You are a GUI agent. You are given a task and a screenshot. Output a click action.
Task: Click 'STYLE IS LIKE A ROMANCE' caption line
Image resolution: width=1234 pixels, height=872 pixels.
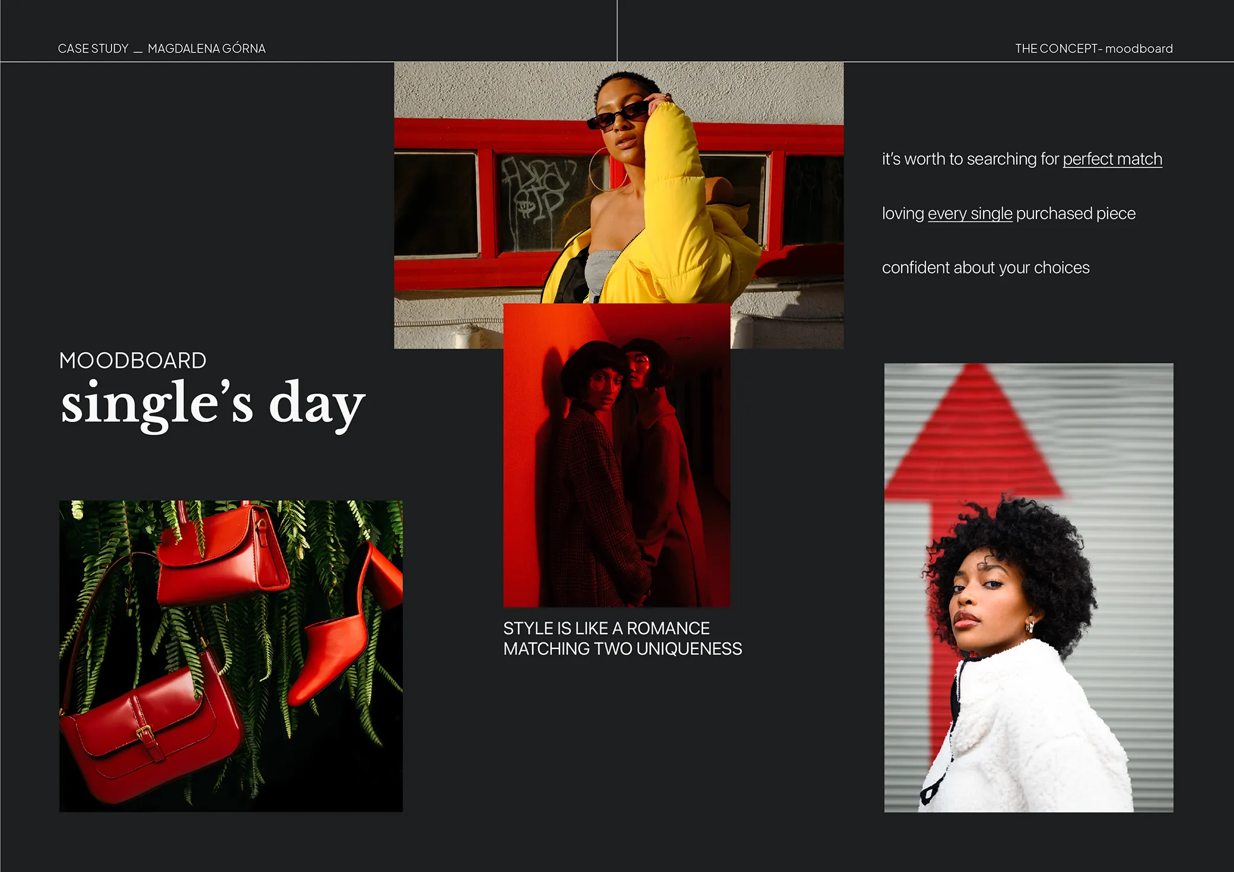pos(606,628)
